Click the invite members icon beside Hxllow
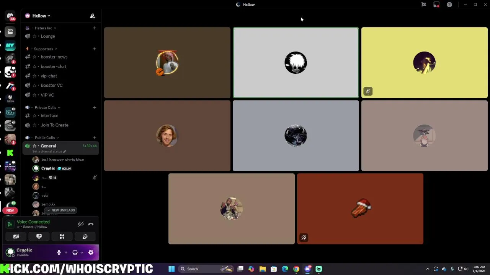The image size is (490, 275). point(92,16)
